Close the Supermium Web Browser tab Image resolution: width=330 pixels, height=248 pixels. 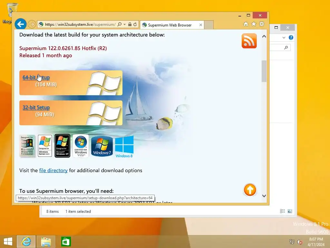200,25
